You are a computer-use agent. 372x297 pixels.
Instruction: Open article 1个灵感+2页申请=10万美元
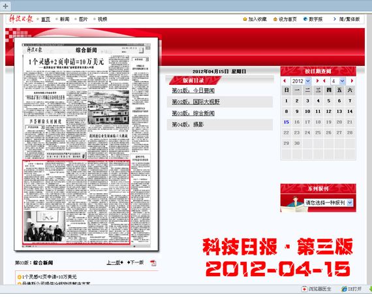pyautogui.click(x=50, y=277)
